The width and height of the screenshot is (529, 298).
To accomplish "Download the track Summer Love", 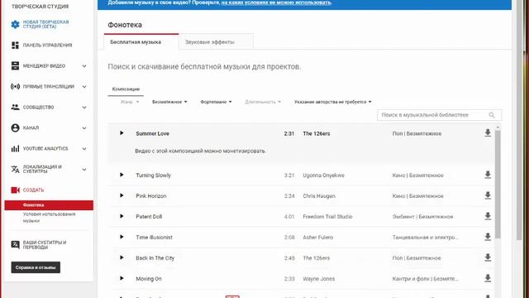I will pyautogui.click(x=488, y=133).
